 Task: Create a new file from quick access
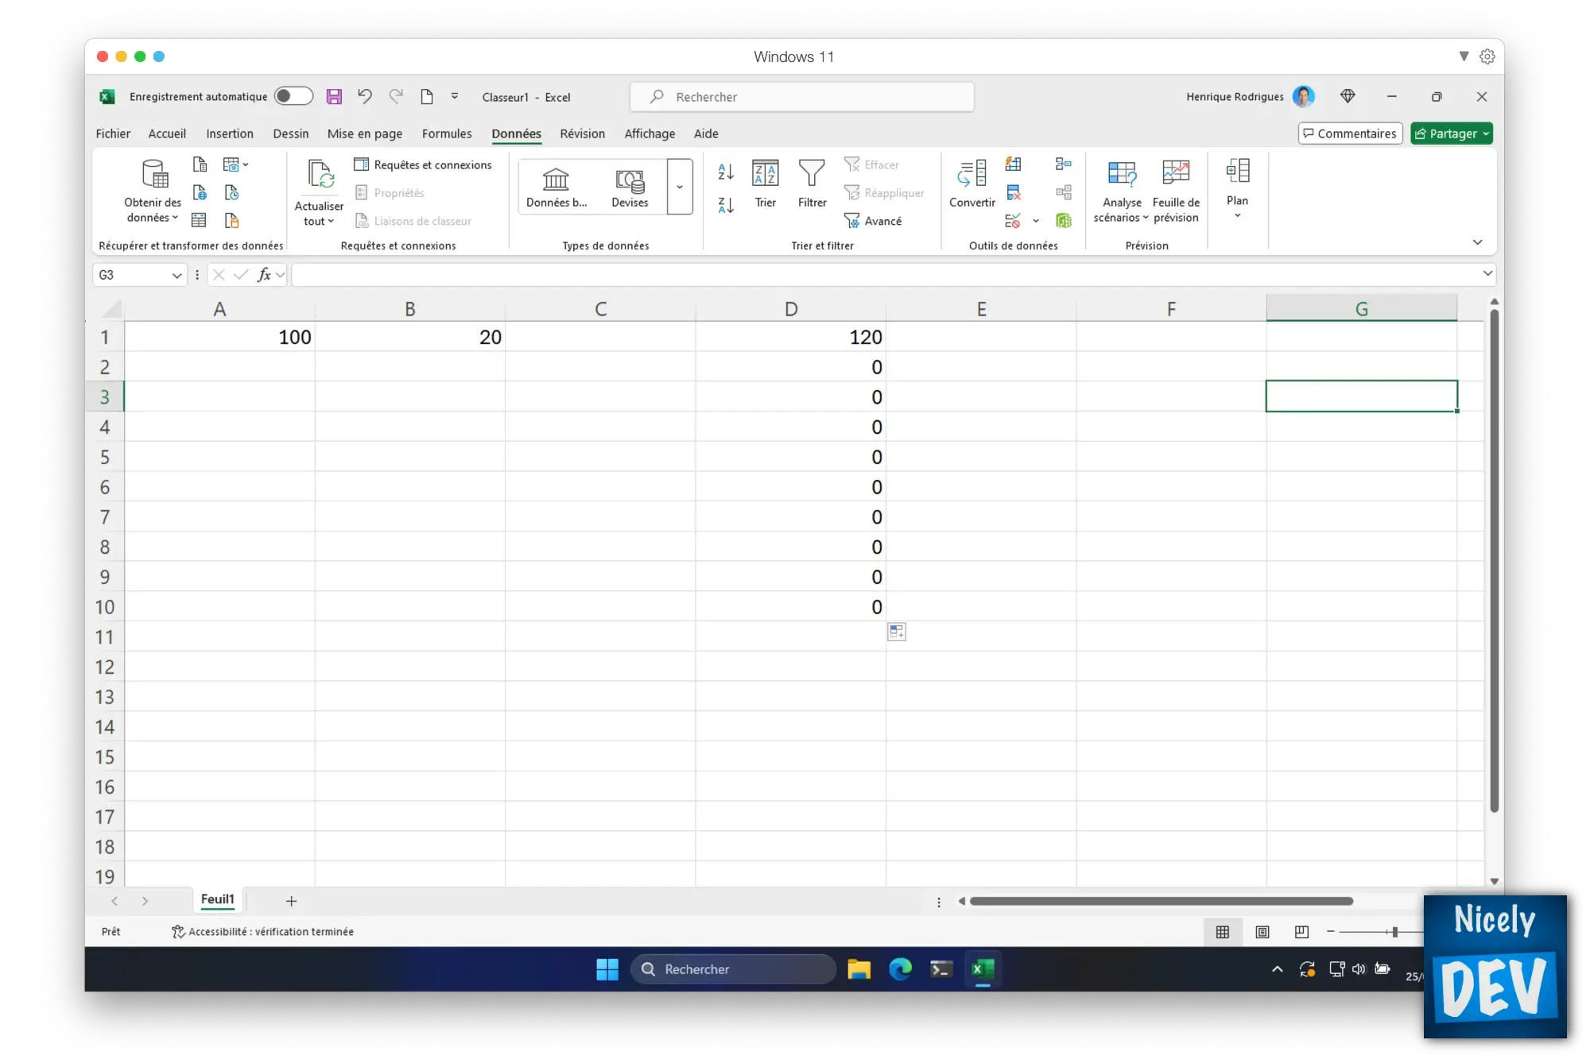pos(427,97)
